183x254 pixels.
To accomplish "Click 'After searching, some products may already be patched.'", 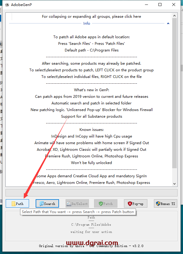I will click(91, 63).
